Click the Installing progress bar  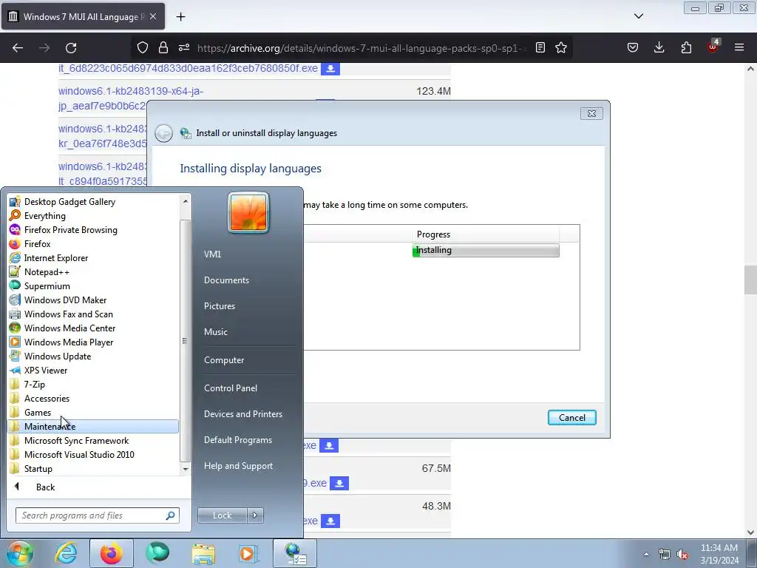[x=486, y=250]
